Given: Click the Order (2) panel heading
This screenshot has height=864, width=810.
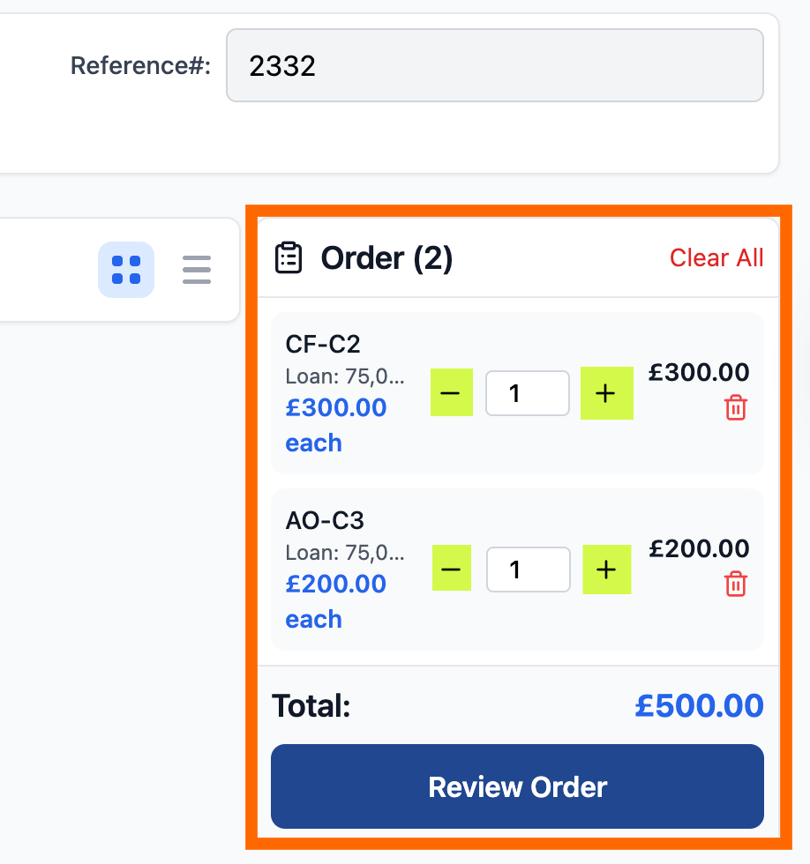Looking at the screenshot, I should [x=386, y=258].
